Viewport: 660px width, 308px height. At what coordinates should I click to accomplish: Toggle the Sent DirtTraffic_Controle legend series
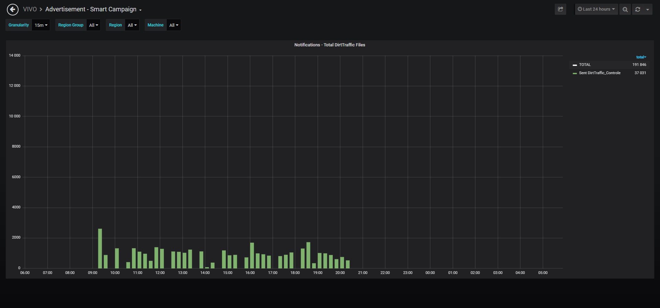599,73
